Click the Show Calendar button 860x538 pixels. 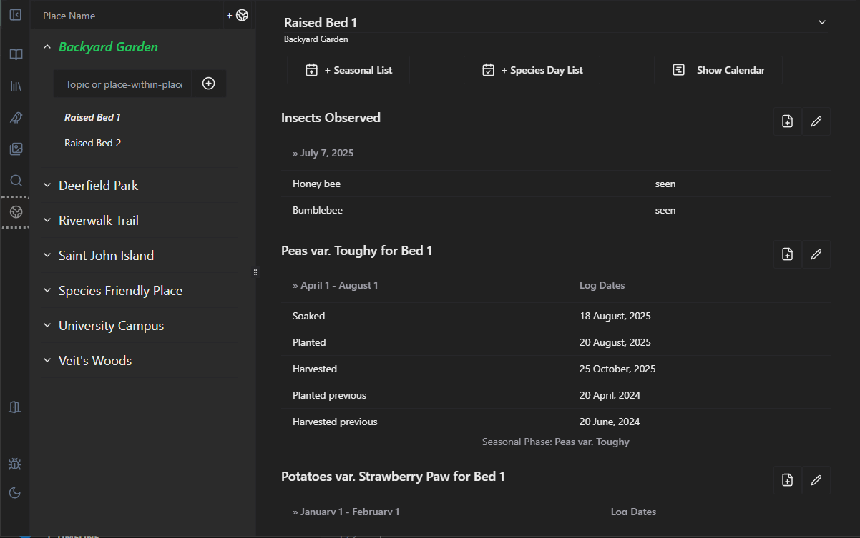718,70
